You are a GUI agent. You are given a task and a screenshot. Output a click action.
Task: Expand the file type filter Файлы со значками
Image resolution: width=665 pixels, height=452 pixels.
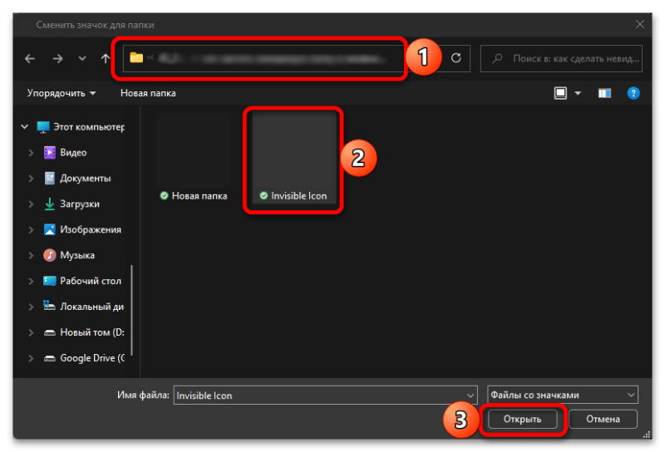coord(563,395)
